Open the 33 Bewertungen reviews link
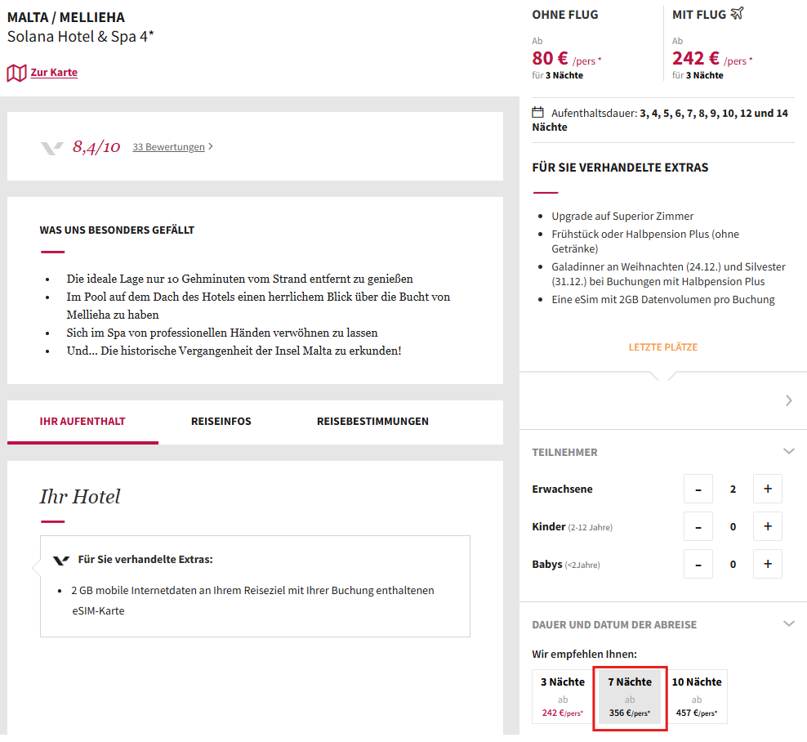Screen dimensions: 807x742 pyautogui.click(x=168, y=147)
